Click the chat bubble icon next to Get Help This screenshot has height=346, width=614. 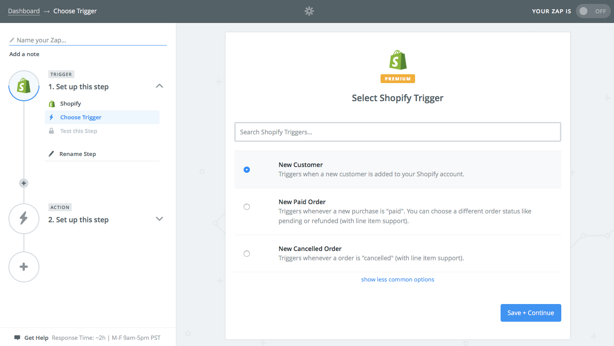[17, 338]
